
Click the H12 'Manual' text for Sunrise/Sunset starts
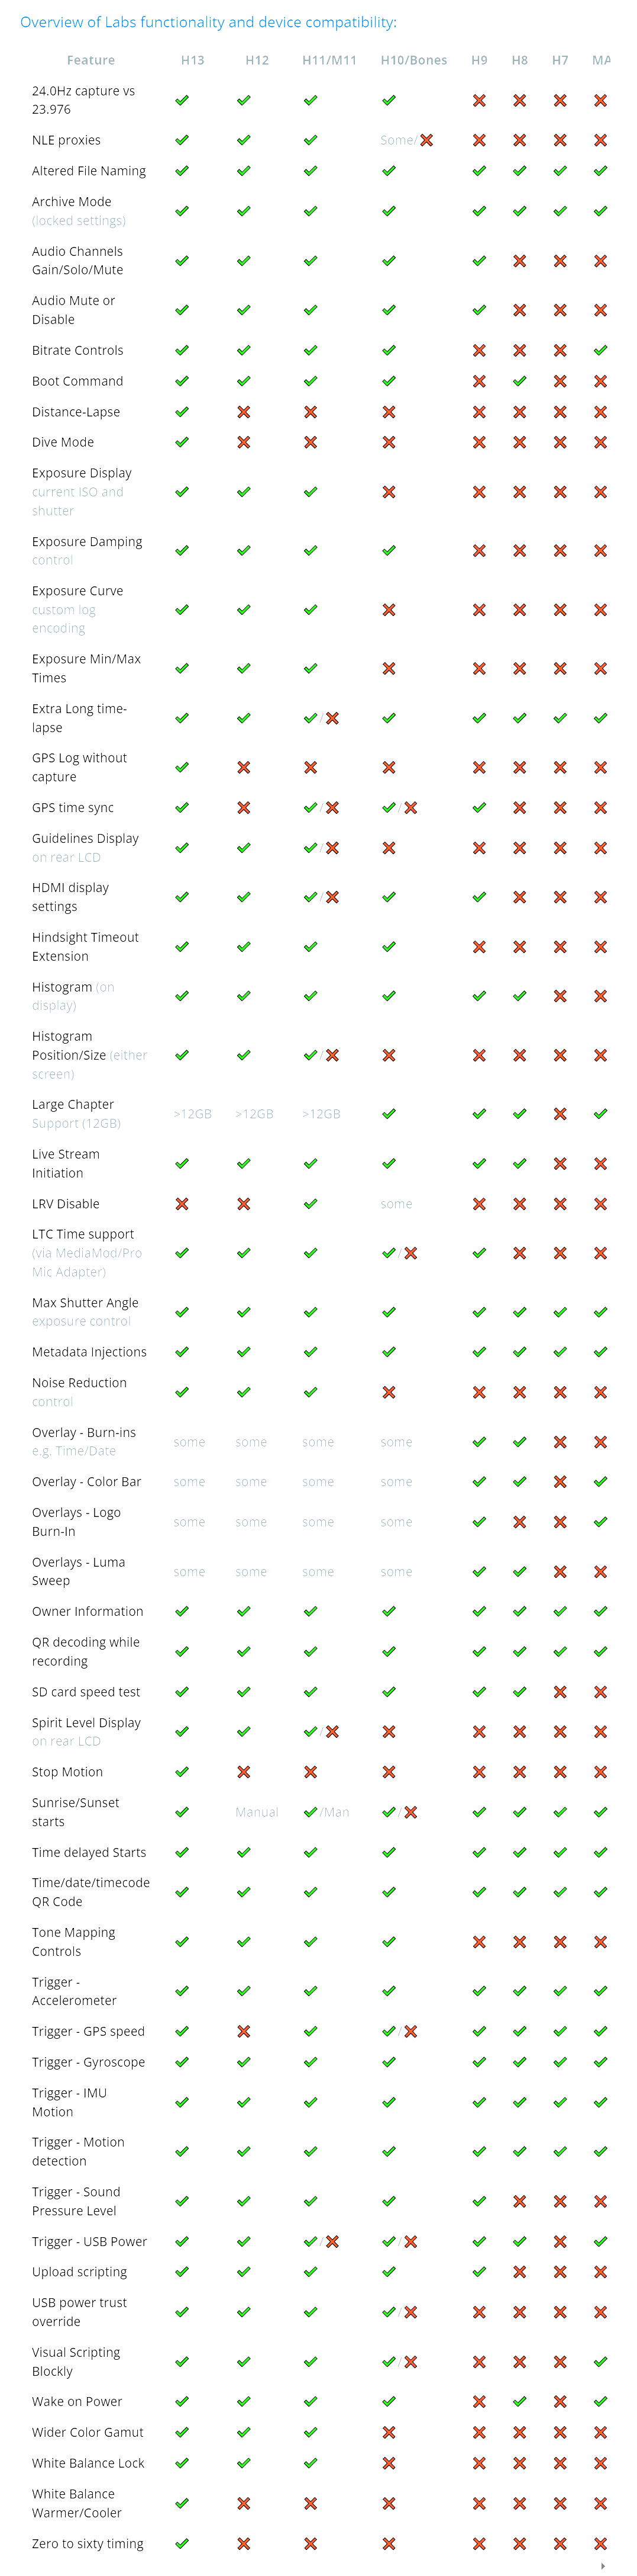click(x=257, y=1812)
